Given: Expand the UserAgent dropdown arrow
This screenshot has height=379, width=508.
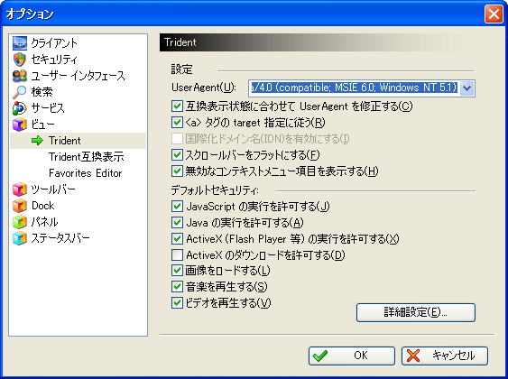Looking at the screenshot, I should pos(466,88).
